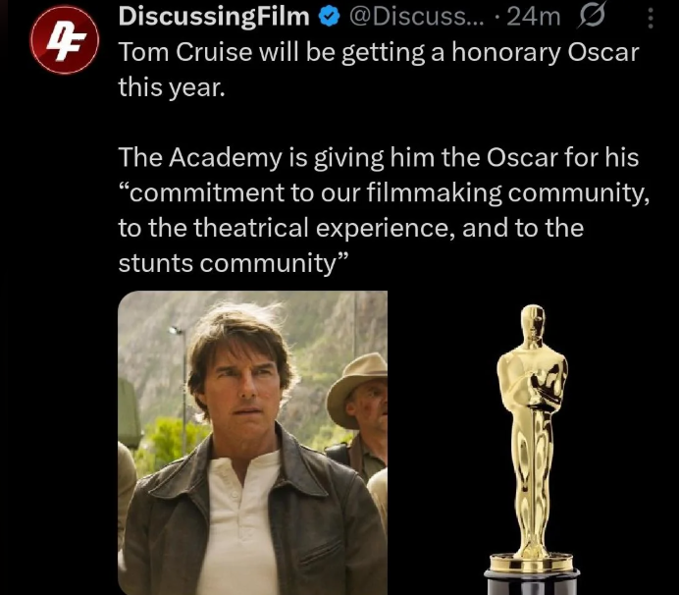Click the 'to the theatrical experience' line
This screenshot has height=595, width=679.
350,229
